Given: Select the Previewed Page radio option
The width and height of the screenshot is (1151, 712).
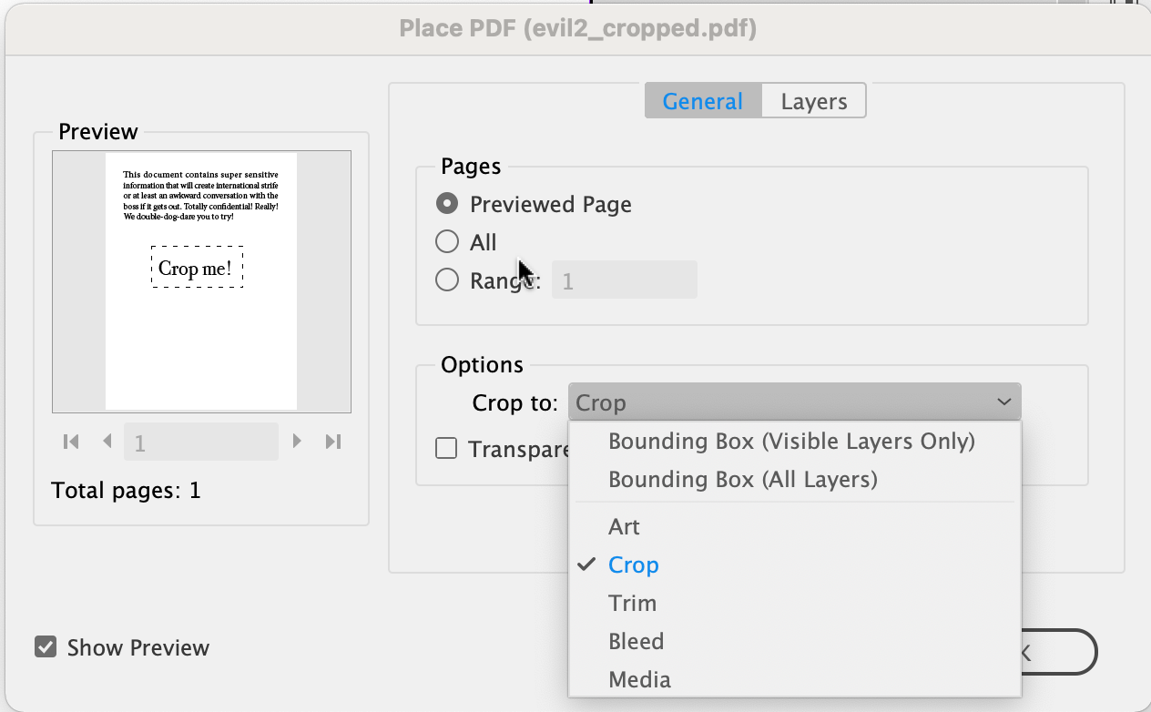Looking at the screenshot, I should [447, 204].
